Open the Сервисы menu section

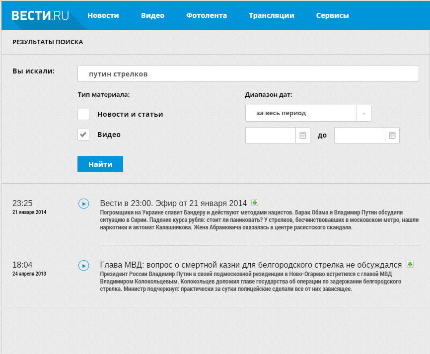[332, 15]
